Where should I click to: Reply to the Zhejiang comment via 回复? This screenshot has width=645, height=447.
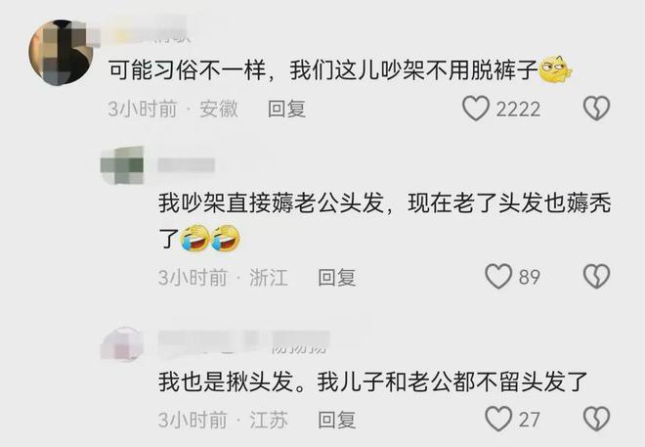[x=336, y=277]
